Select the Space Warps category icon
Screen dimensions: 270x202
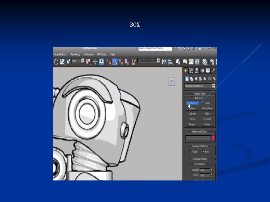[210, 79]
